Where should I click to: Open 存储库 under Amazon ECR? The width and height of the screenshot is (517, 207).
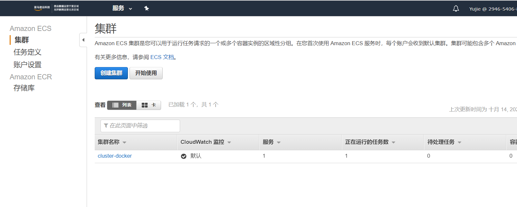(24, 88)
